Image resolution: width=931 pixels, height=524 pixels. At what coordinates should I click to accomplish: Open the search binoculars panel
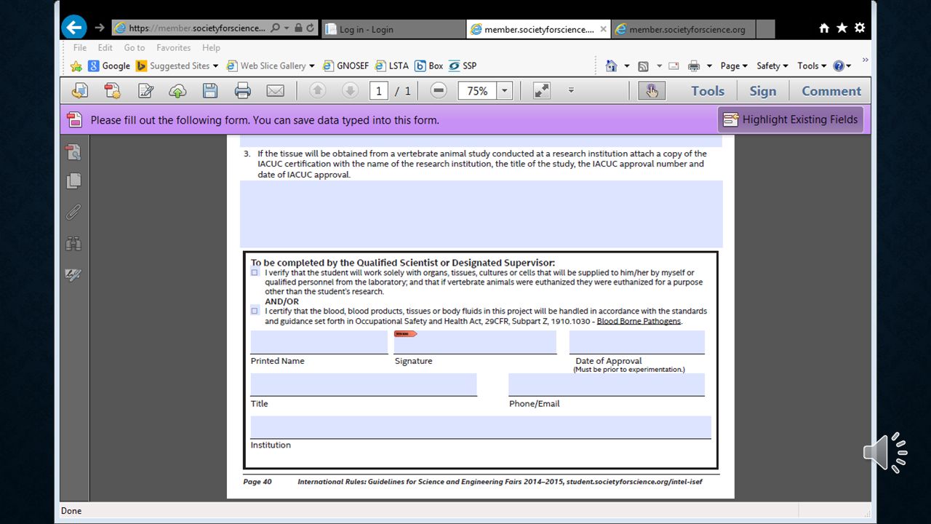pos(73,244)
